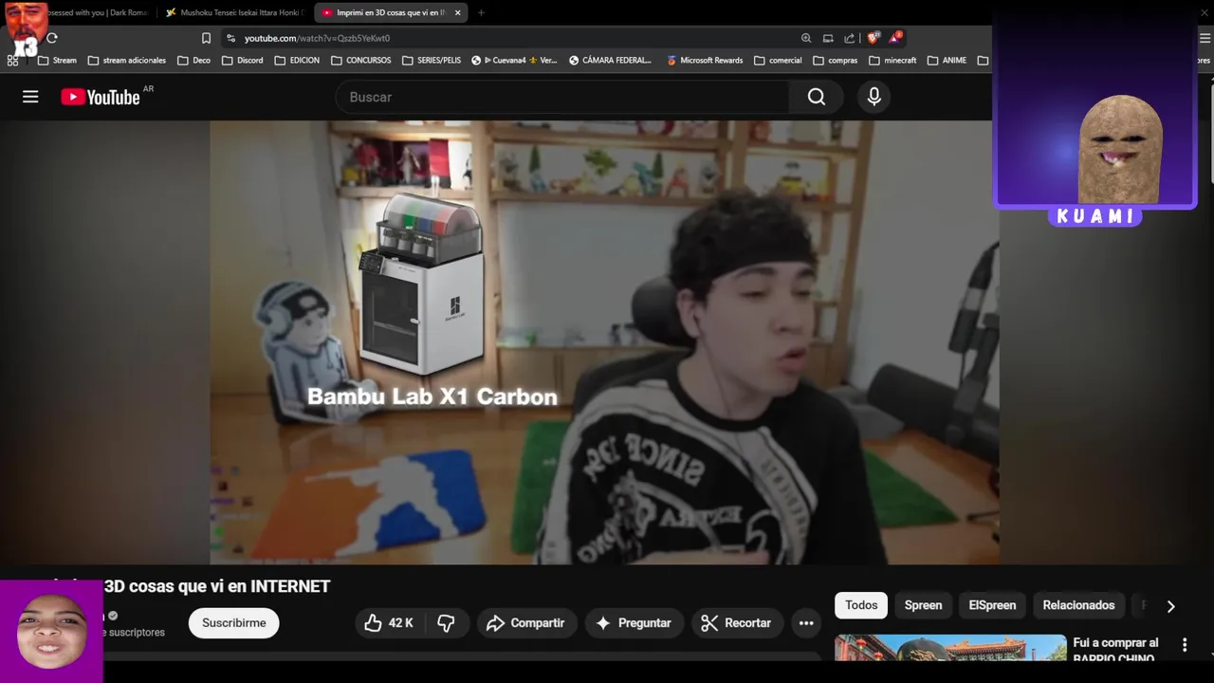Open the minecraft bookmarks folder
The width and height of the screenshot is (1214, 683).
pos(892,60)
